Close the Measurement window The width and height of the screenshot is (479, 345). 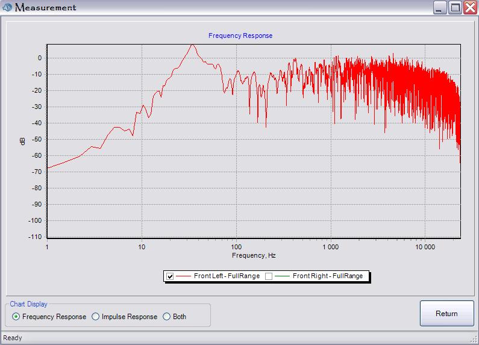[x=471, y=8]
